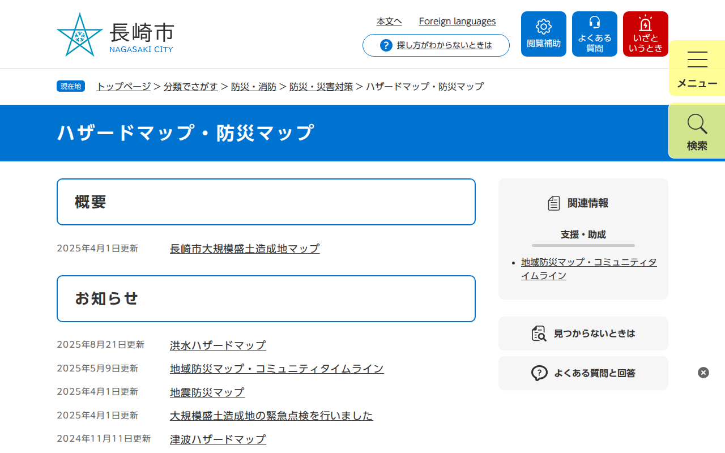Open よくある質問と回答 button
Screen dimensions: 725x453
click(583, 373)
